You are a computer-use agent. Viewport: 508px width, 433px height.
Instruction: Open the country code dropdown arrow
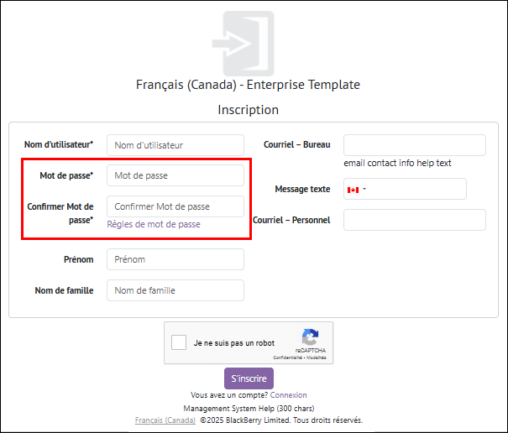[x=364, y=190]
